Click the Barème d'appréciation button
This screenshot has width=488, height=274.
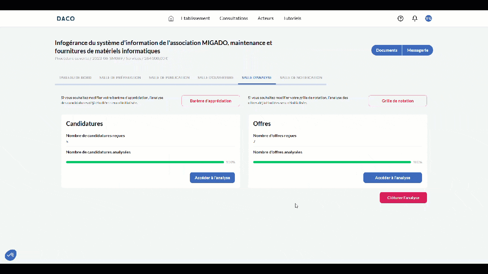click(x=210, y=101)
